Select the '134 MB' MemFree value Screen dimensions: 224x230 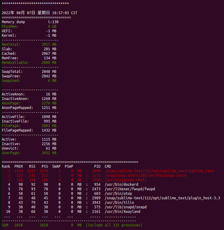click(50, 58)
